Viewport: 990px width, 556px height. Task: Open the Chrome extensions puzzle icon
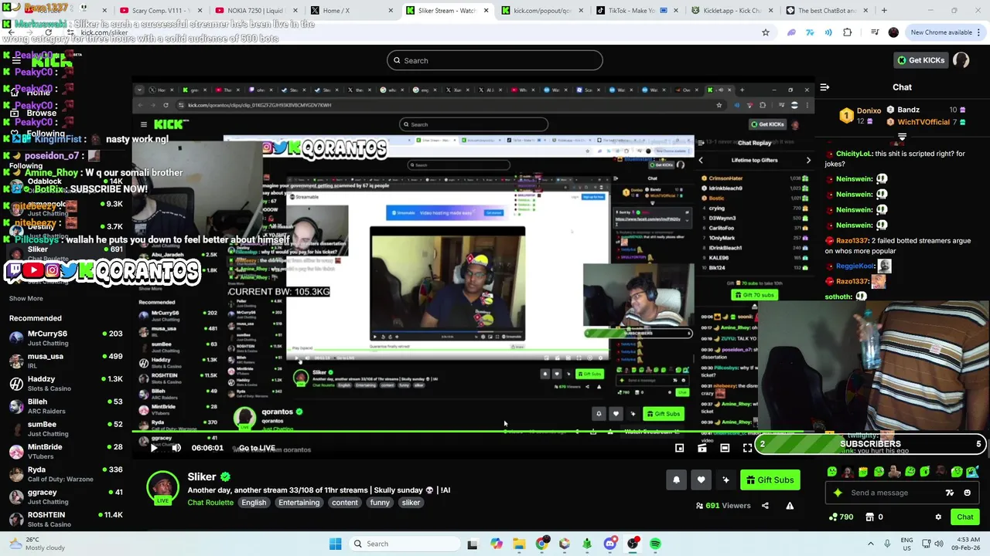(x=848, y=32)
